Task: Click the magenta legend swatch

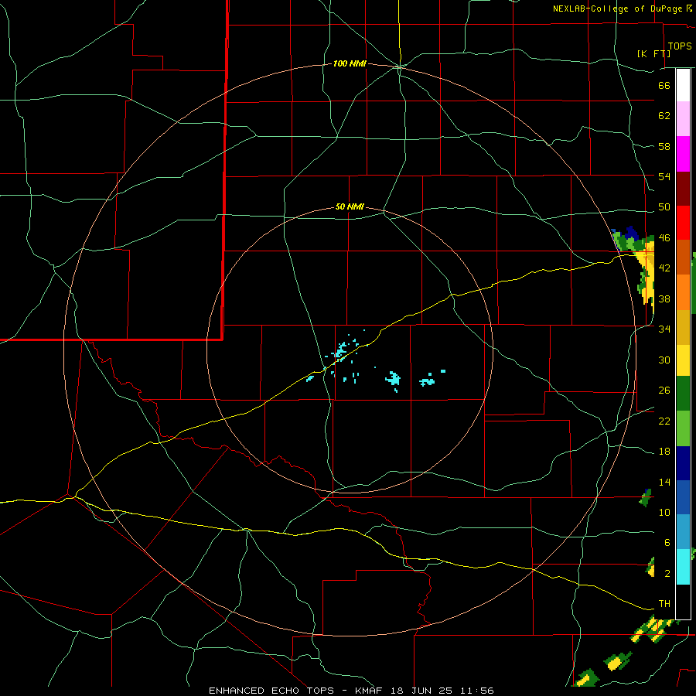Action: coord(683,154)
